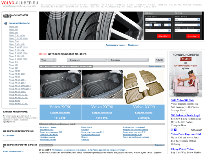Open Volvo XC90 ( XC 90 ) link
Image resolution: width=205 pixels, height=154 pixels.
[19, 103]
